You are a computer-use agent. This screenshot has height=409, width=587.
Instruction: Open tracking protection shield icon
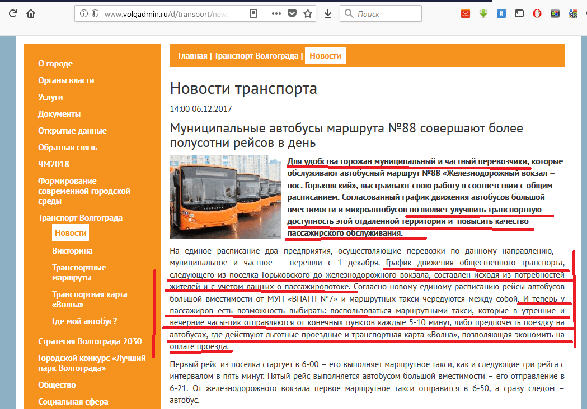(95, 14)
